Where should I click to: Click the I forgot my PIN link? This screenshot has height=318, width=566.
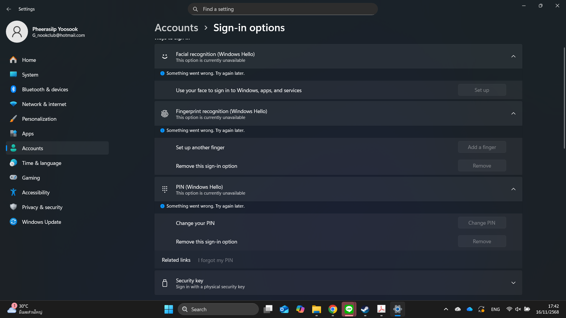(215, 260)
